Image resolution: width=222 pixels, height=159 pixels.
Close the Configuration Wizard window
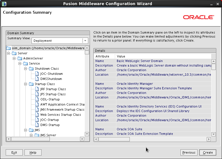(x=218, y=4)
